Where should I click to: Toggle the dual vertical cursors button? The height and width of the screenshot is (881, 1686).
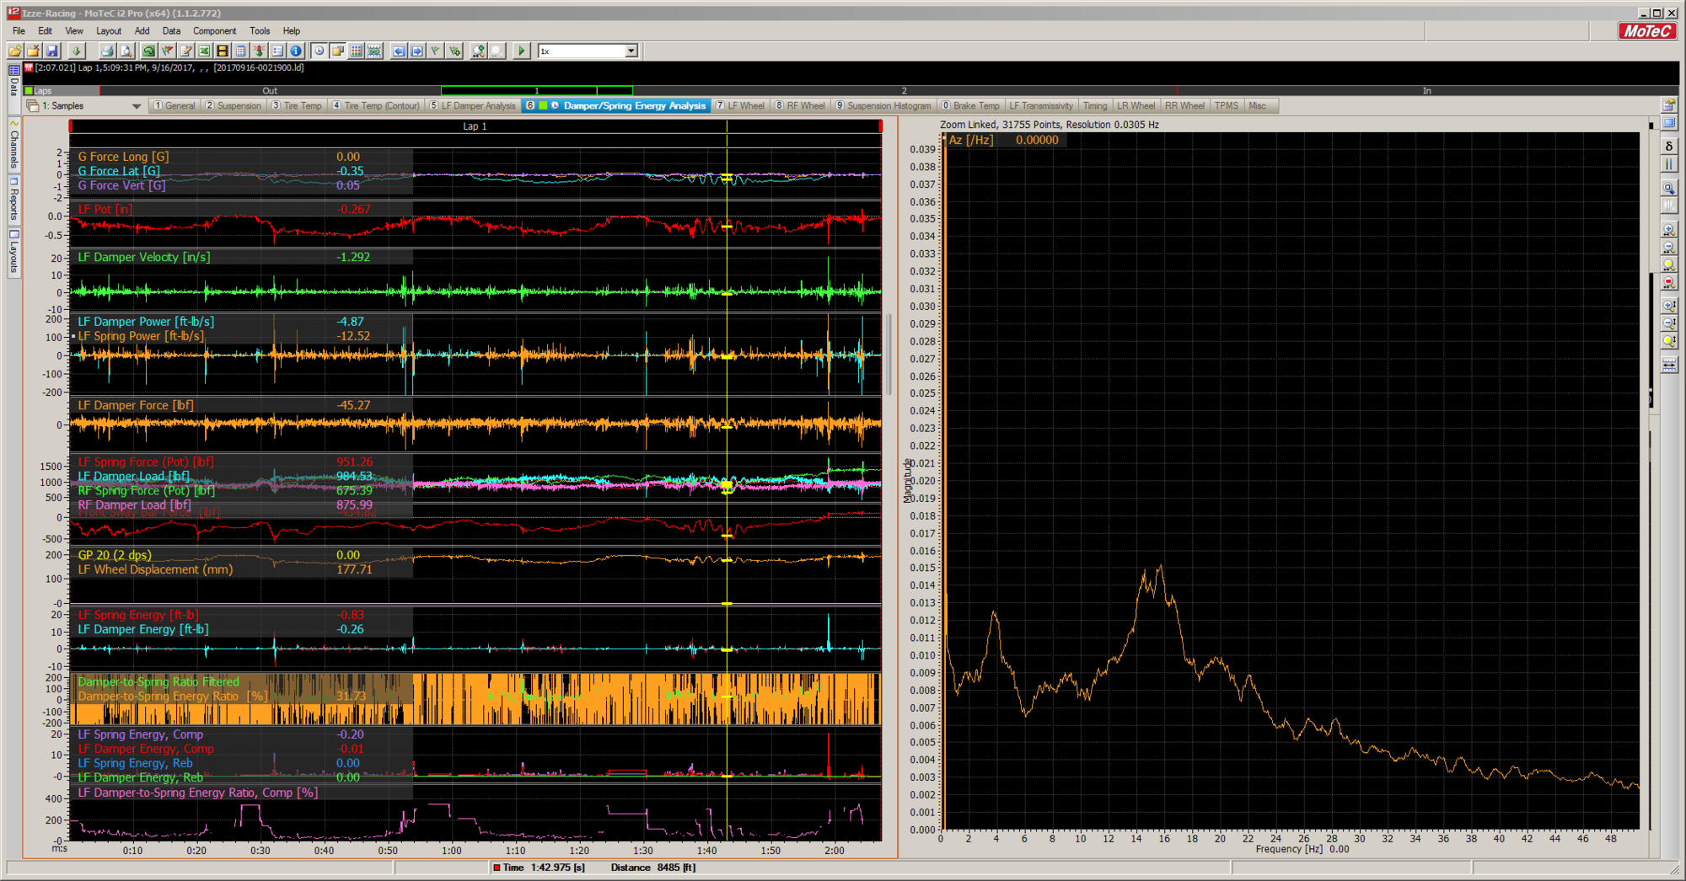1668,165
